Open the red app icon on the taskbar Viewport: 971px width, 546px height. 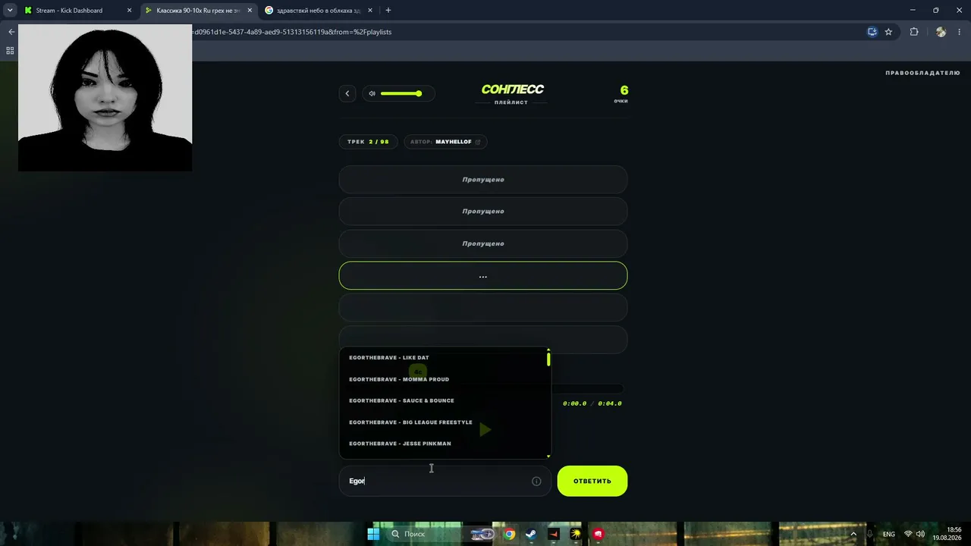pos(599,534)
